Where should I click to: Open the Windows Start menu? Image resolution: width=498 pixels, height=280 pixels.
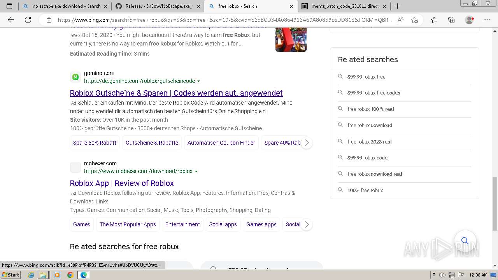(11, 275)
